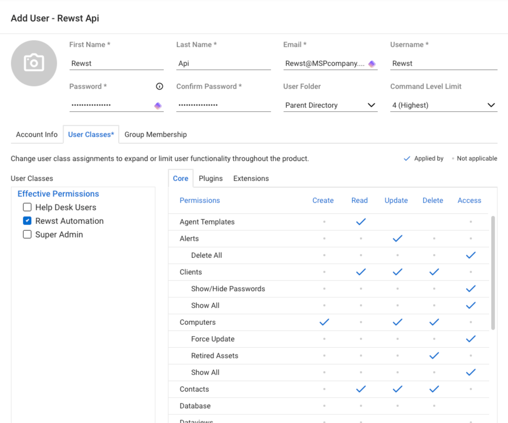This screenshot has height=423, width=508.
Task: Expand the Command Level Limit dropdown
Action: pyautogui.click(x=443, y=105)
